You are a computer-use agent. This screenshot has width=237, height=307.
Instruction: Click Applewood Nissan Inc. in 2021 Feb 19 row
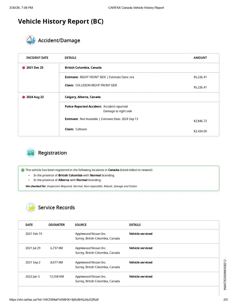click(x=91, y=234)
